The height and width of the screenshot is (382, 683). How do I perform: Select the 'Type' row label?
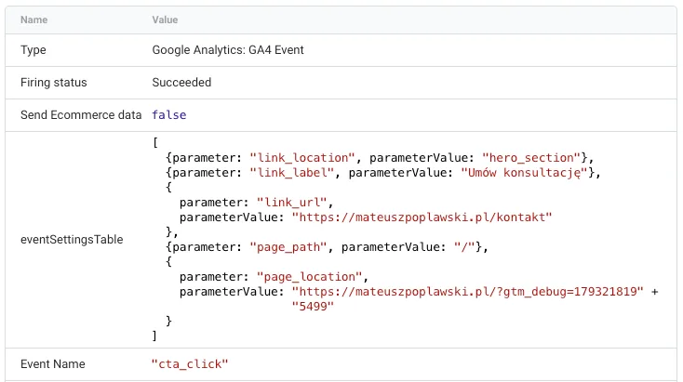click(x=33, y=50)
